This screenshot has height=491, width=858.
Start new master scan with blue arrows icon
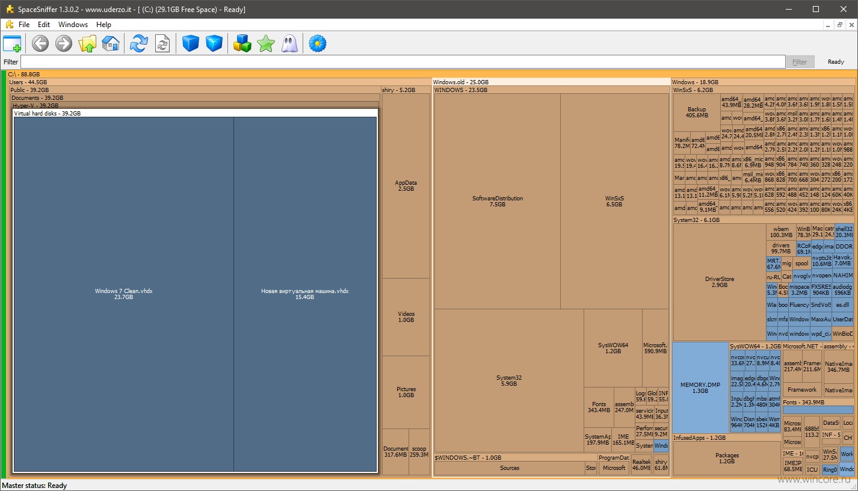tap(139, 43)
